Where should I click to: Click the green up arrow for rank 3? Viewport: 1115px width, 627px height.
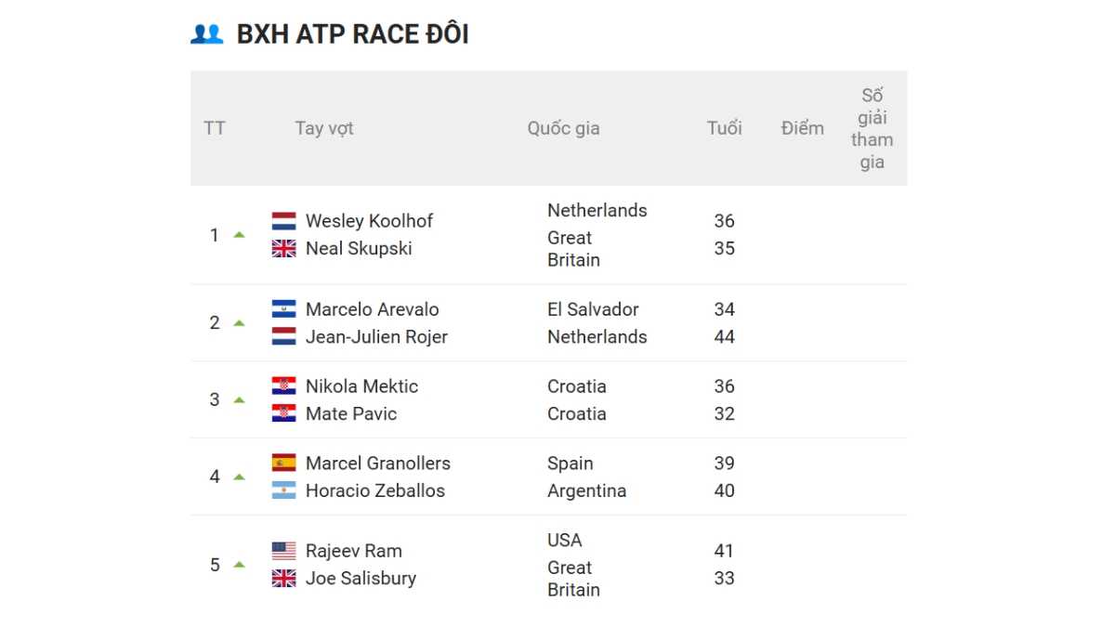click(239, 400)
